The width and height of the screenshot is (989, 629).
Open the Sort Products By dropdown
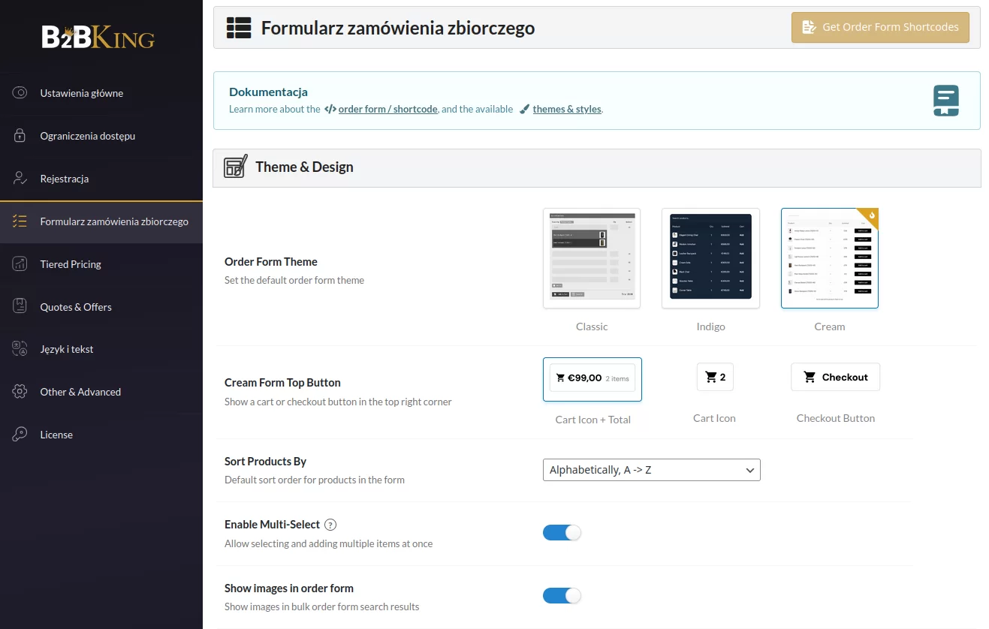pos(651,470)
